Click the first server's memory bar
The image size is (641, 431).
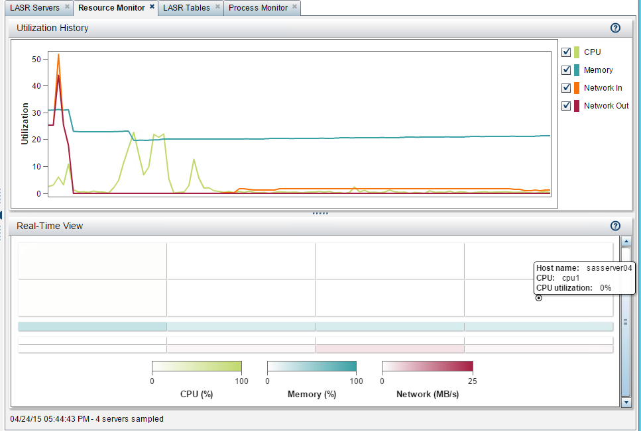[x=92, y=326]
